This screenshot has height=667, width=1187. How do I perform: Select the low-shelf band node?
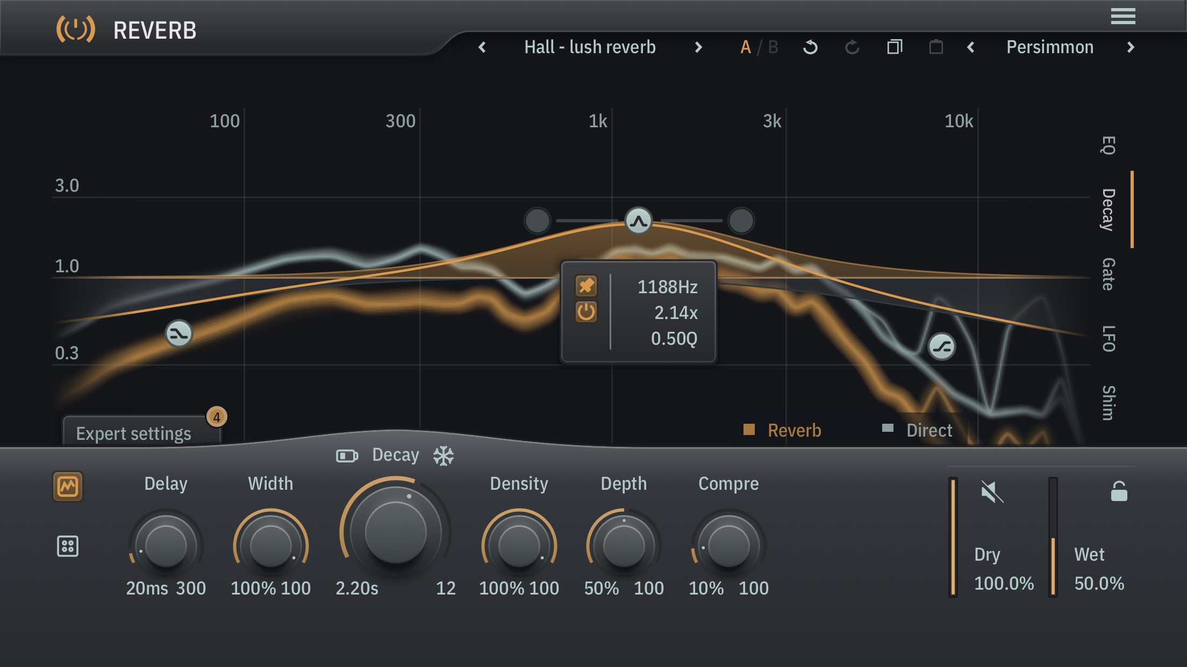click(x=179, y=334)
